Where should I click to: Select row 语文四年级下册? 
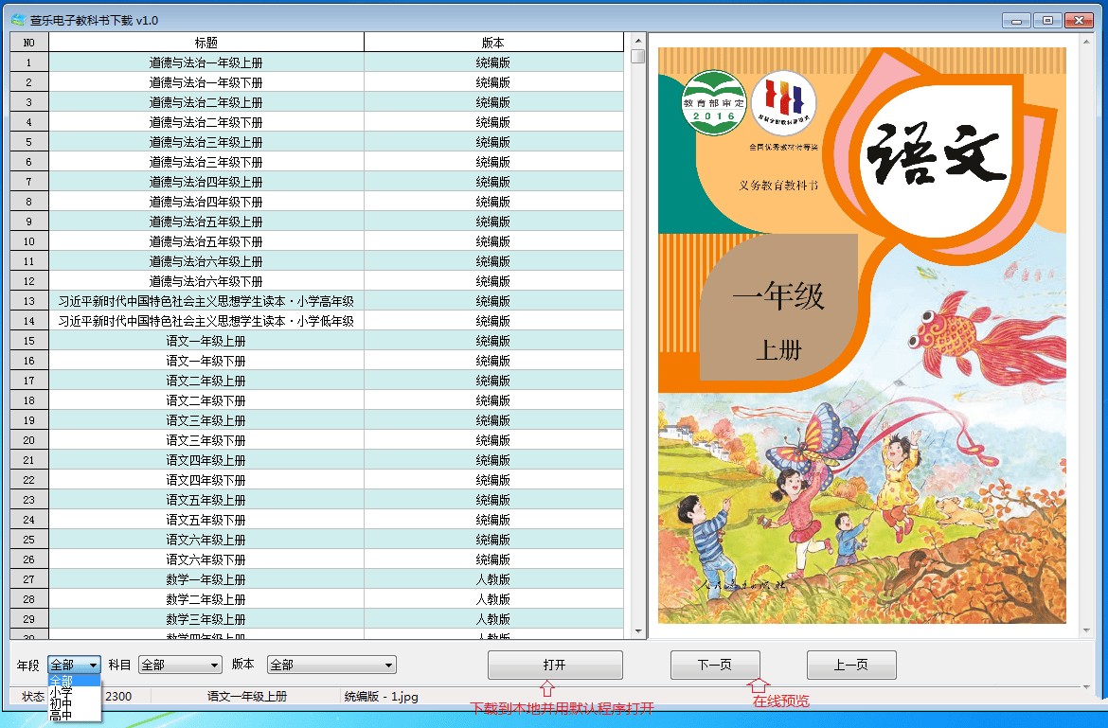316,479
